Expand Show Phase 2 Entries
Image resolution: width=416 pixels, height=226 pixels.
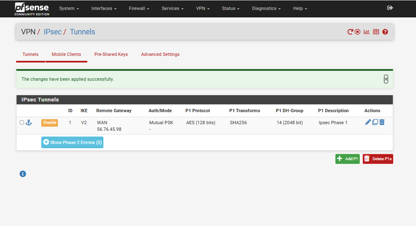(x=72, y=142)
